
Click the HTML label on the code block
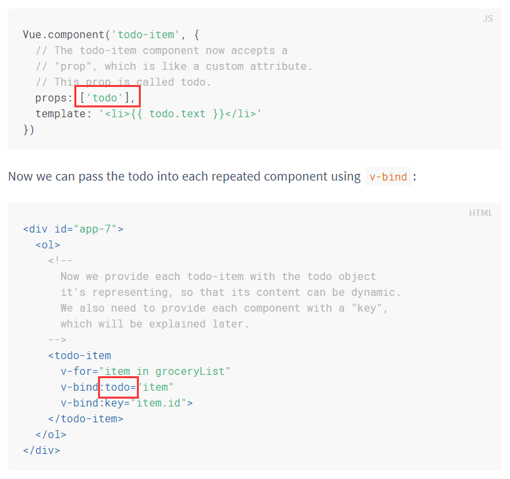coord(480,213)
